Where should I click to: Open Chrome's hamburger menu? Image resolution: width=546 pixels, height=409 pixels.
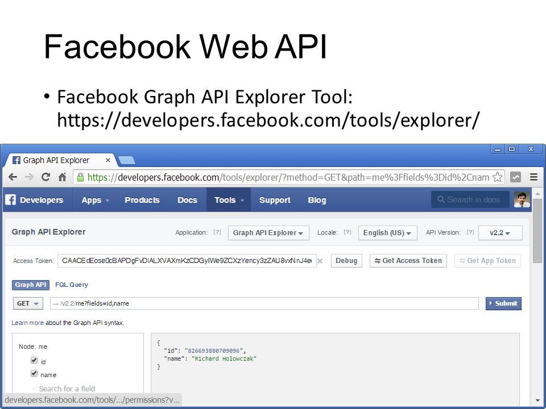[x=533, y=177]
